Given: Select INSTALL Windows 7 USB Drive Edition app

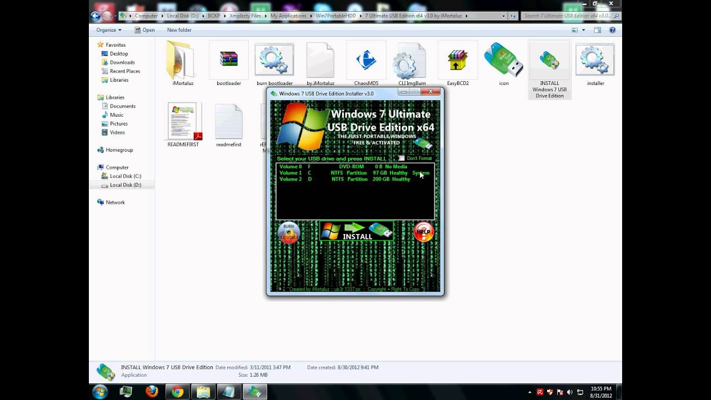Looking at the screenshot, I should coord(549,69).
